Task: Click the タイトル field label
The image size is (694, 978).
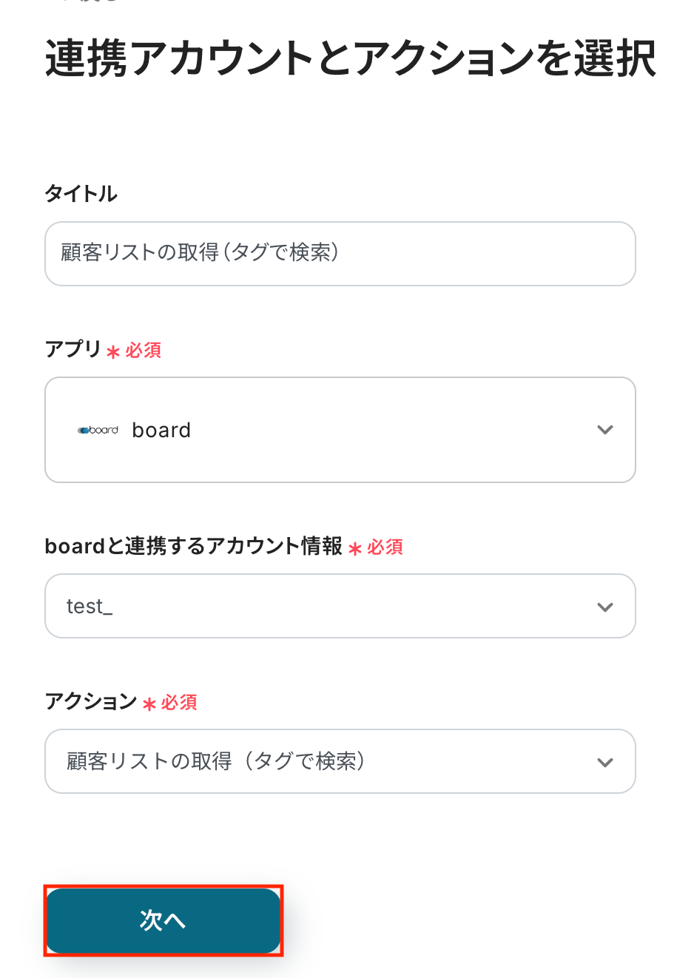Action: point(81,194)
